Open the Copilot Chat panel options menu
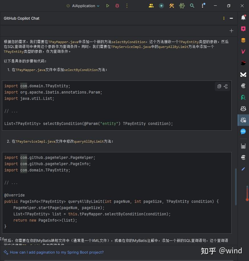The height and width of the screenshot is (261, 249). pos(224,18)
